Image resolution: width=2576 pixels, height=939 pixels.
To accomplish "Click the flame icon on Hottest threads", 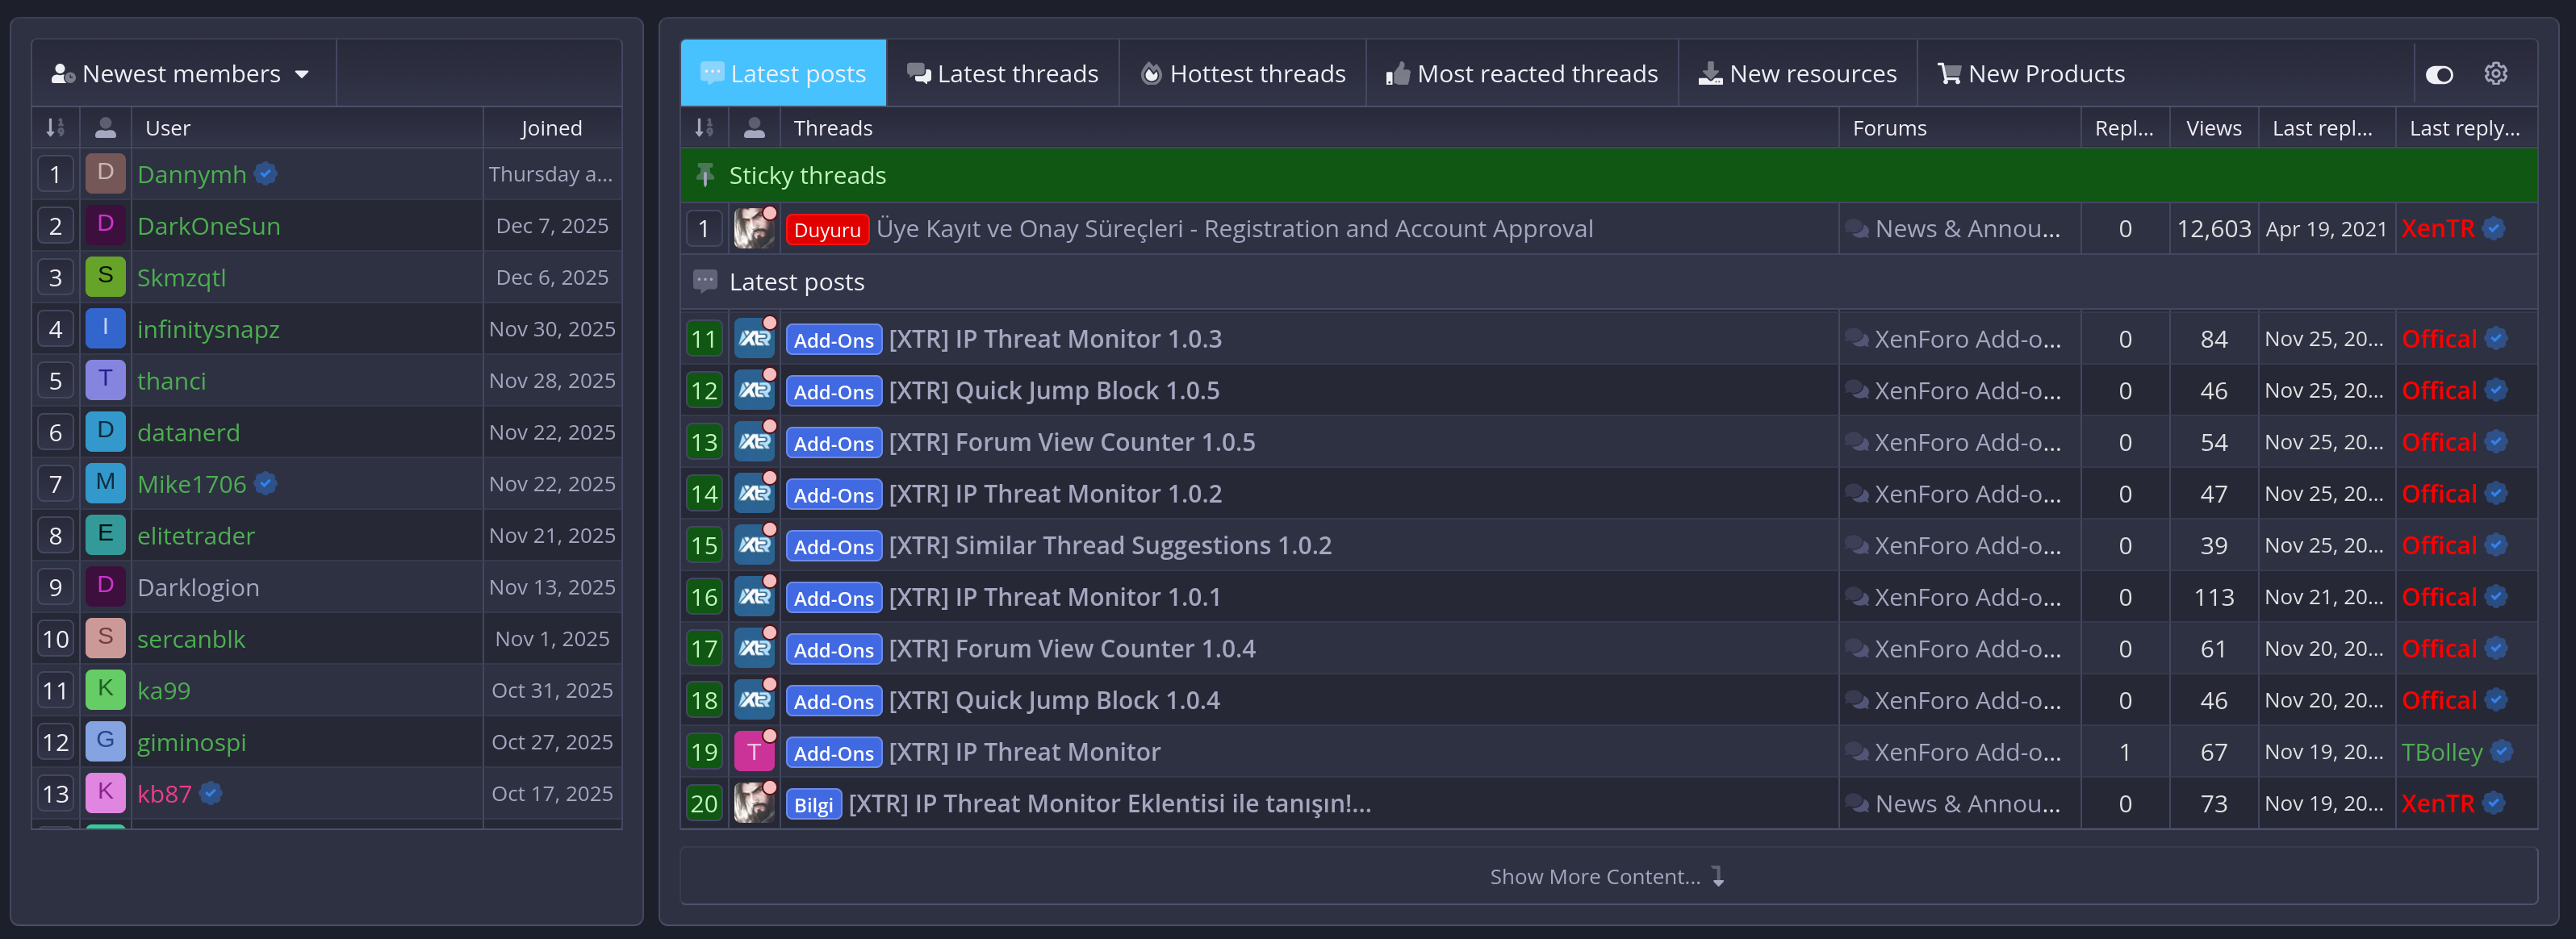I will tap(1152, 72).
